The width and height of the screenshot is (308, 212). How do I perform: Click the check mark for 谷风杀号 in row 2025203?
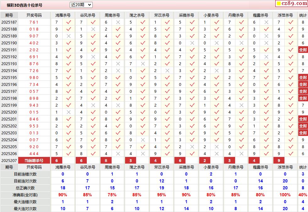click(x=93, y=133)
